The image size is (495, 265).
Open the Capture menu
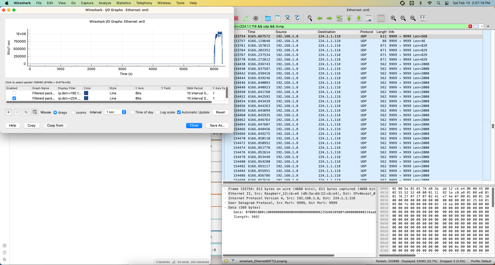coord(87,3)
